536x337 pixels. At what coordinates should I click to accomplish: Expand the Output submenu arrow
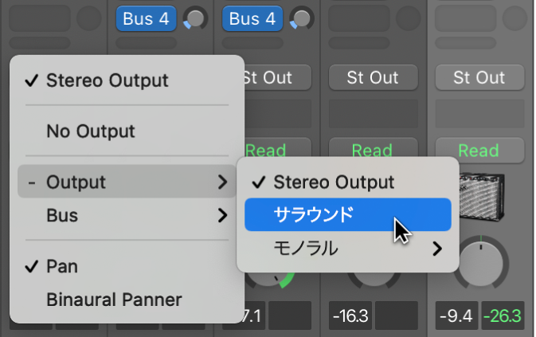[222, 182]
